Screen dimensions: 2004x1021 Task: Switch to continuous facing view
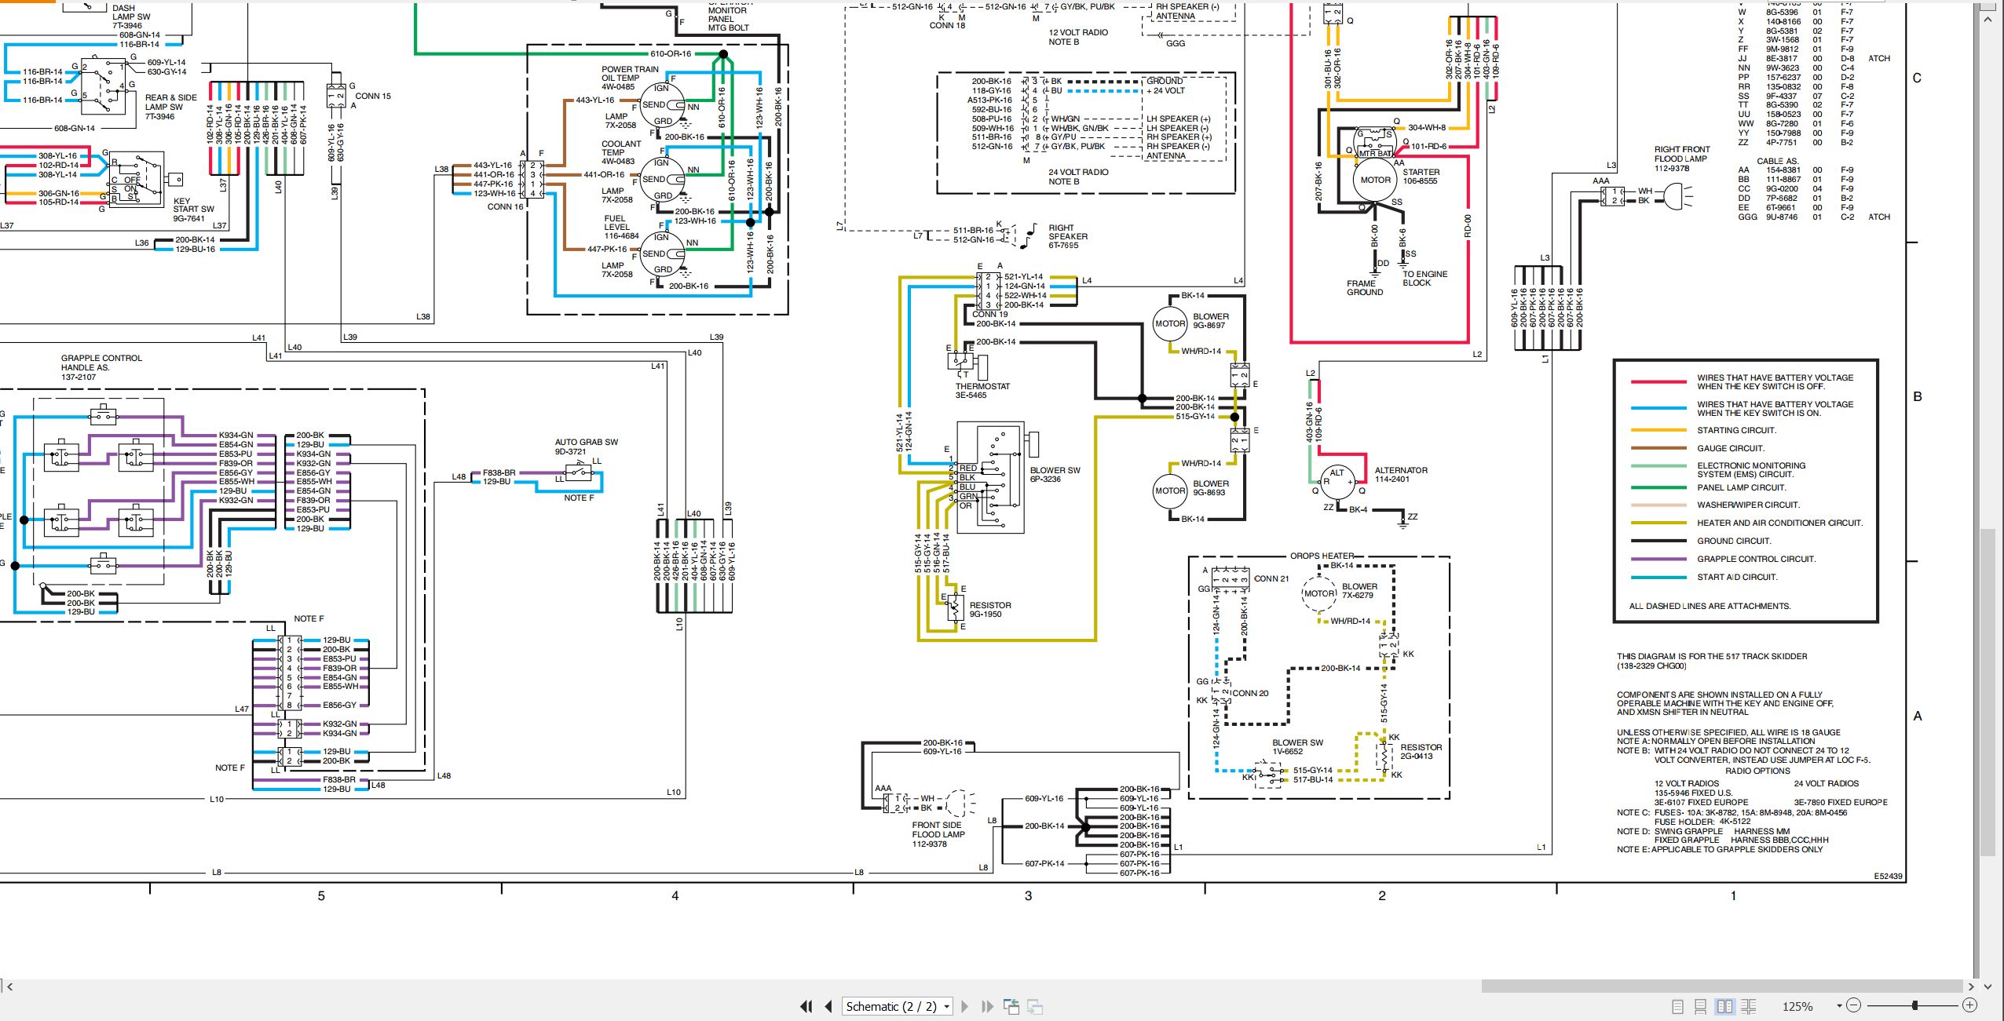[x=1749, y=1006]
